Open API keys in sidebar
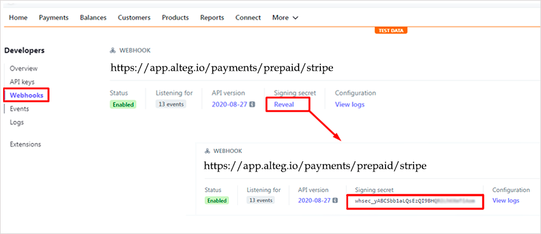This screenshot has height=234, width=541. tap(22, 82)
